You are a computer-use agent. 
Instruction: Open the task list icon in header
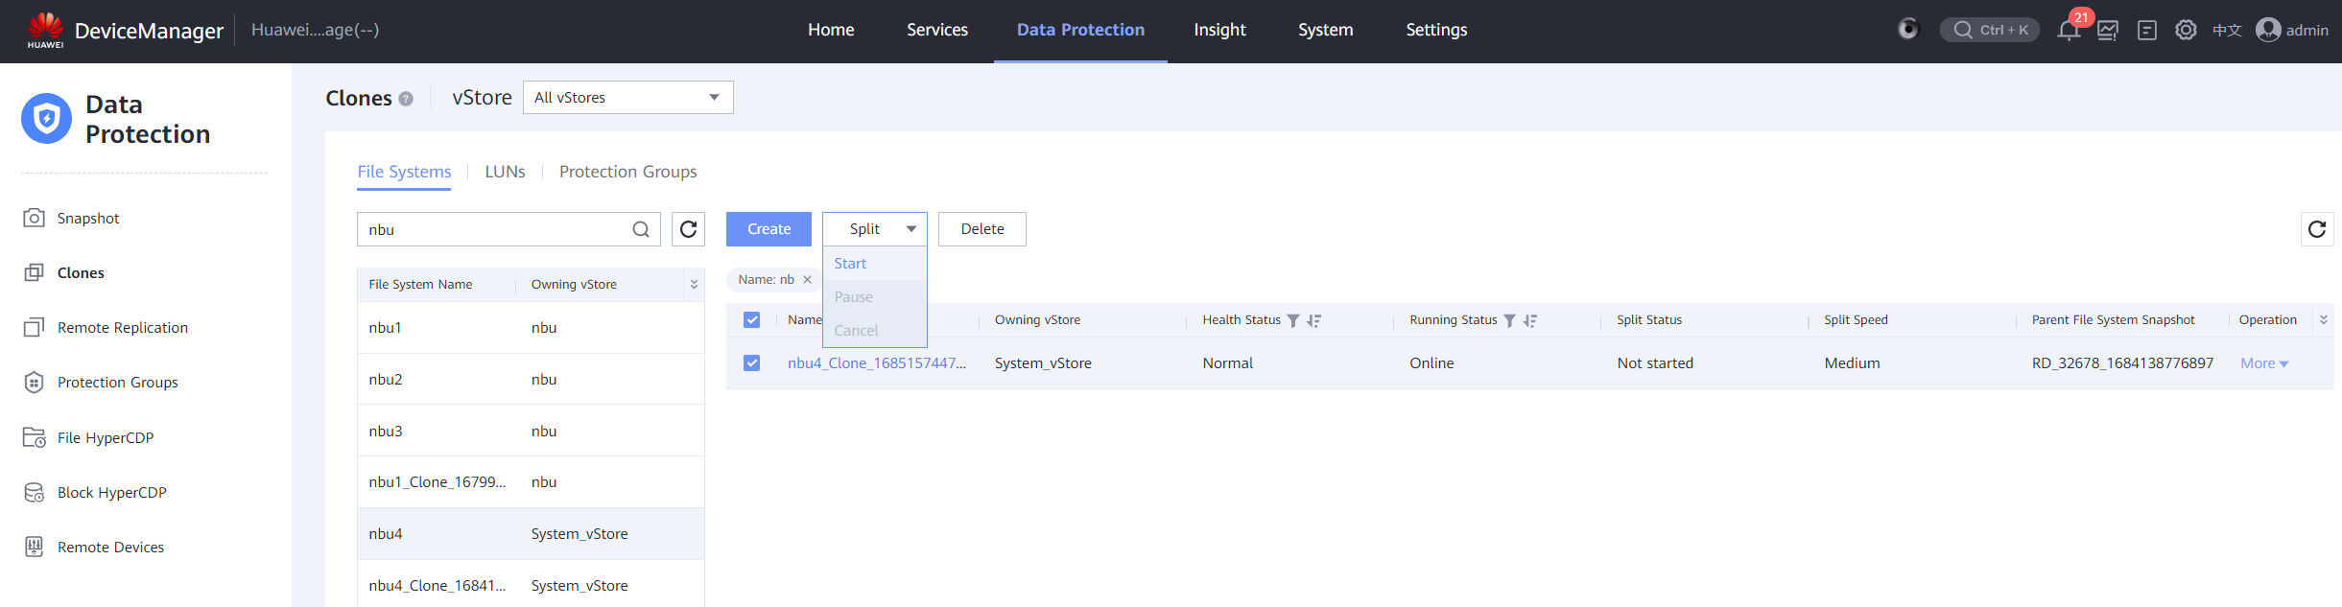coord(2146,31)
